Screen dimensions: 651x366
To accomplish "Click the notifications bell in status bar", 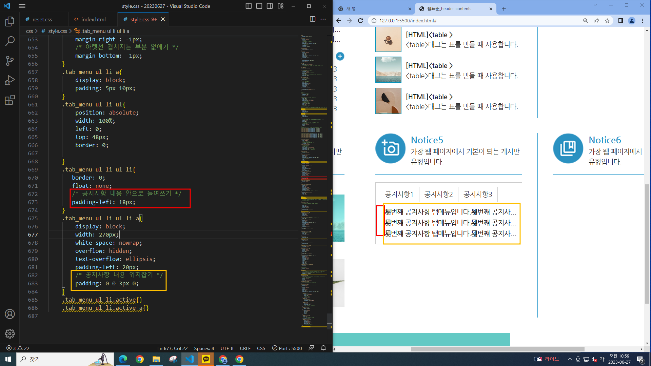I will point(323,348).
